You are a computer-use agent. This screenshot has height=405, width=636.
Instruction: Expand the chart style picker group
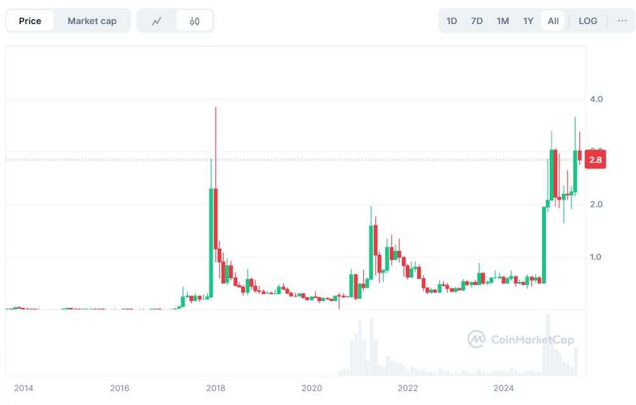175,20
